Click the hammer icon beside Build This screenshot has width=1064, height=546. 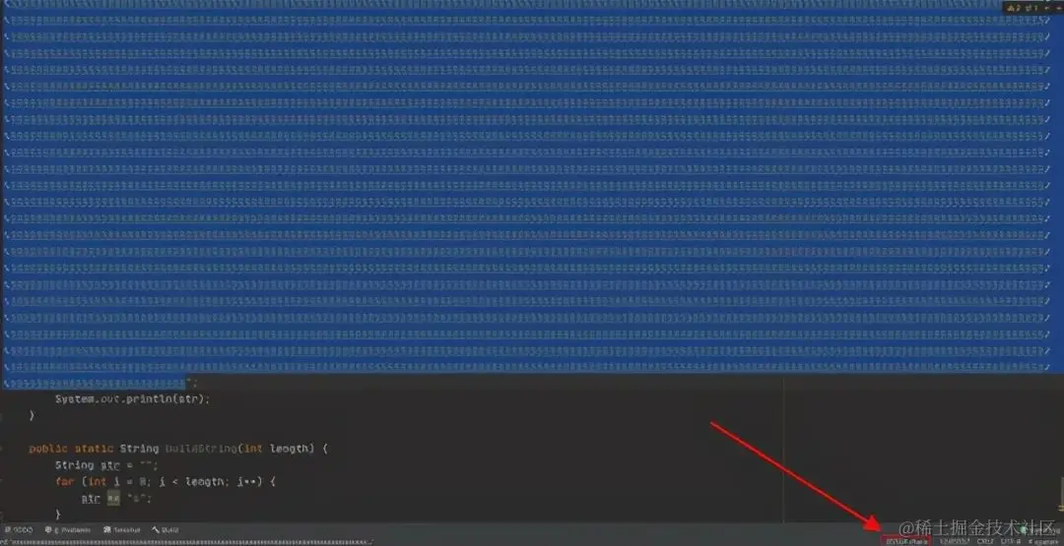[x=156, y=529]
